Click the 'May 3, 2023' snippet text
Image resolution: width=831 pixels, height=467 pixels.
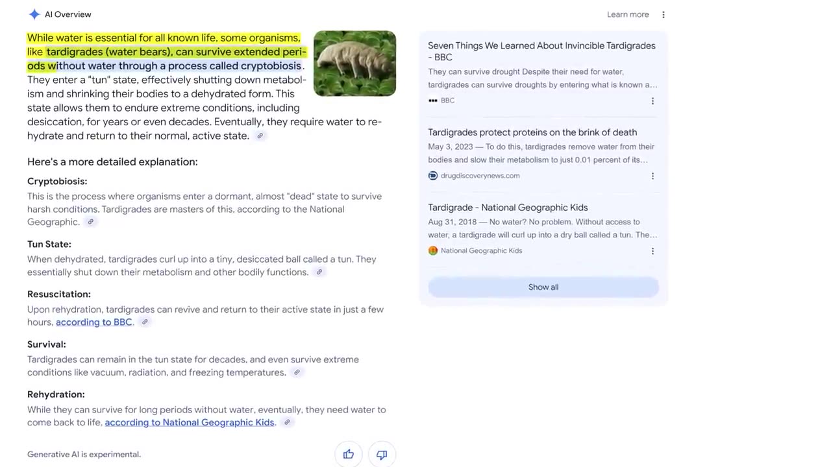tap(450, 147)
